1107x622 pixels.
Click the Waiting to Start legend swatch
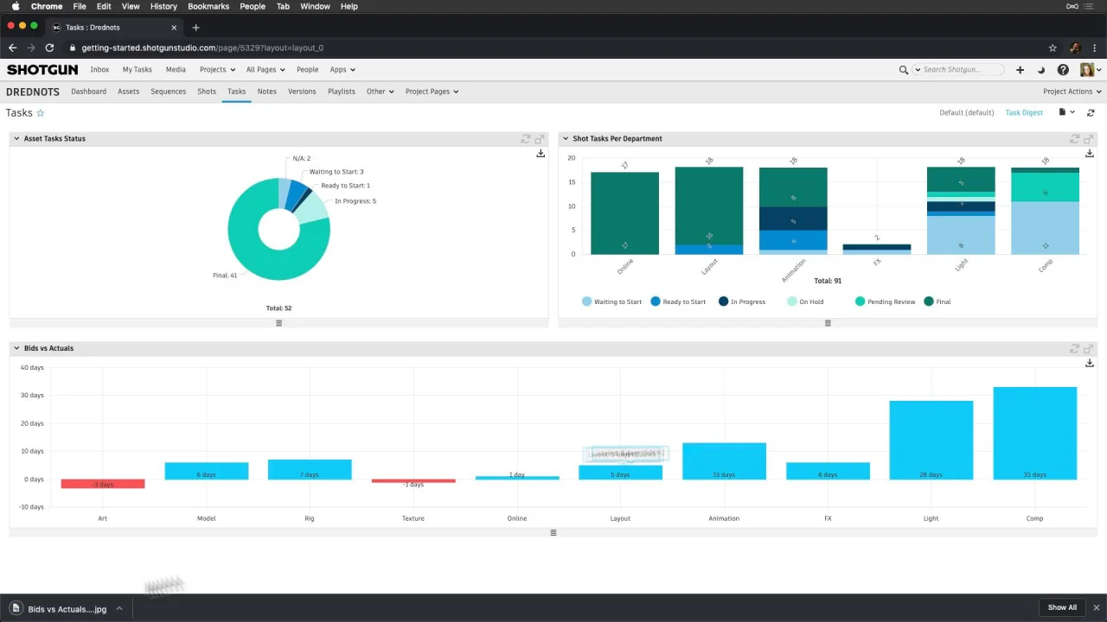[x=587, y=301]
